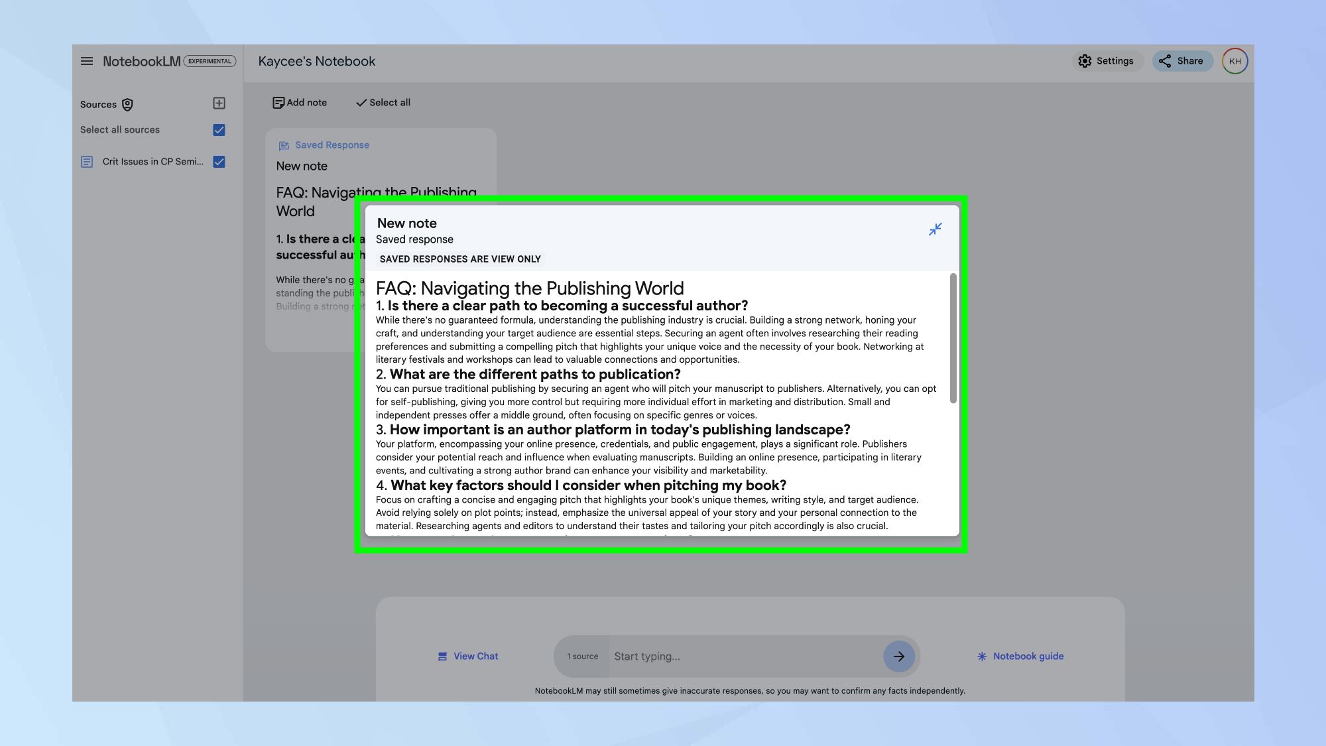Open the Notebook guide
The image size is (1326, 746).
pos(1020,656)
